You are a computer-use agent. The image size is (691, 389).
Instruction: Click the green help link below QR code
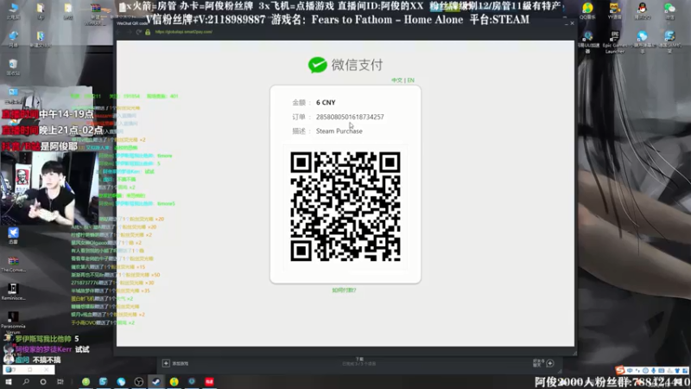coord(344,290)
